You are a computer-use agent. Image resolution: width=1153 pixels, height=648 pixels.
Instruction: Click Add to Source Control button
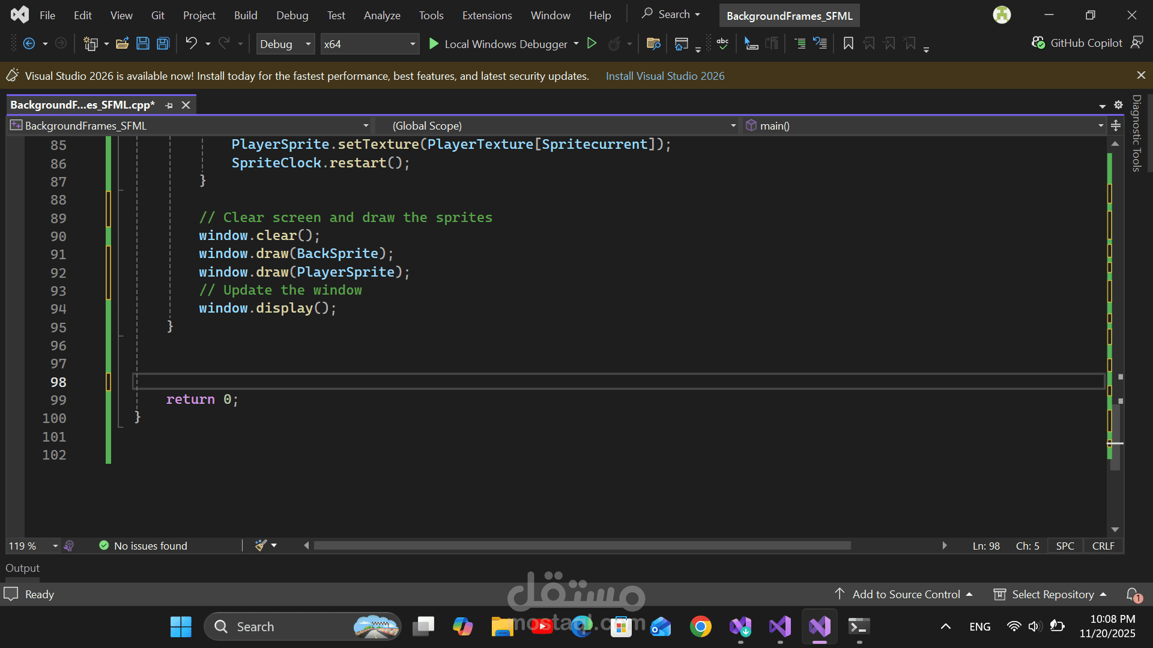pyautogui.click(x=906, y=594)
